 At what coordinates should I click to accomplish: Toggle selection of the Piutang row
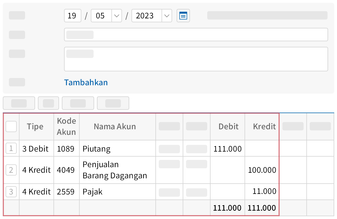click(x=11, y=148)
